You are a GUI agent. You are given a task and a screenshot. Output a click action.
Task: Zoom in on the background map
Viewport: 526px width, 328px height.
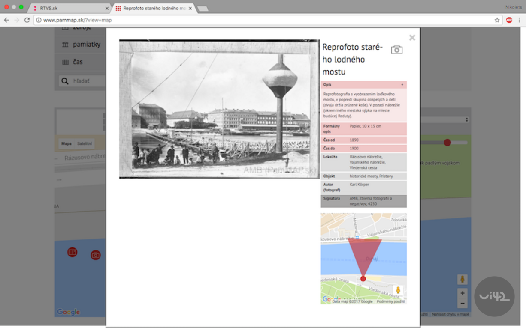point(462,294)
